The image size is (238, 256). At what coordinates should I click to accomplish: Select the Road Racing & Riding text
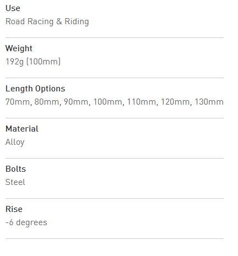click(x=47, y=21)
